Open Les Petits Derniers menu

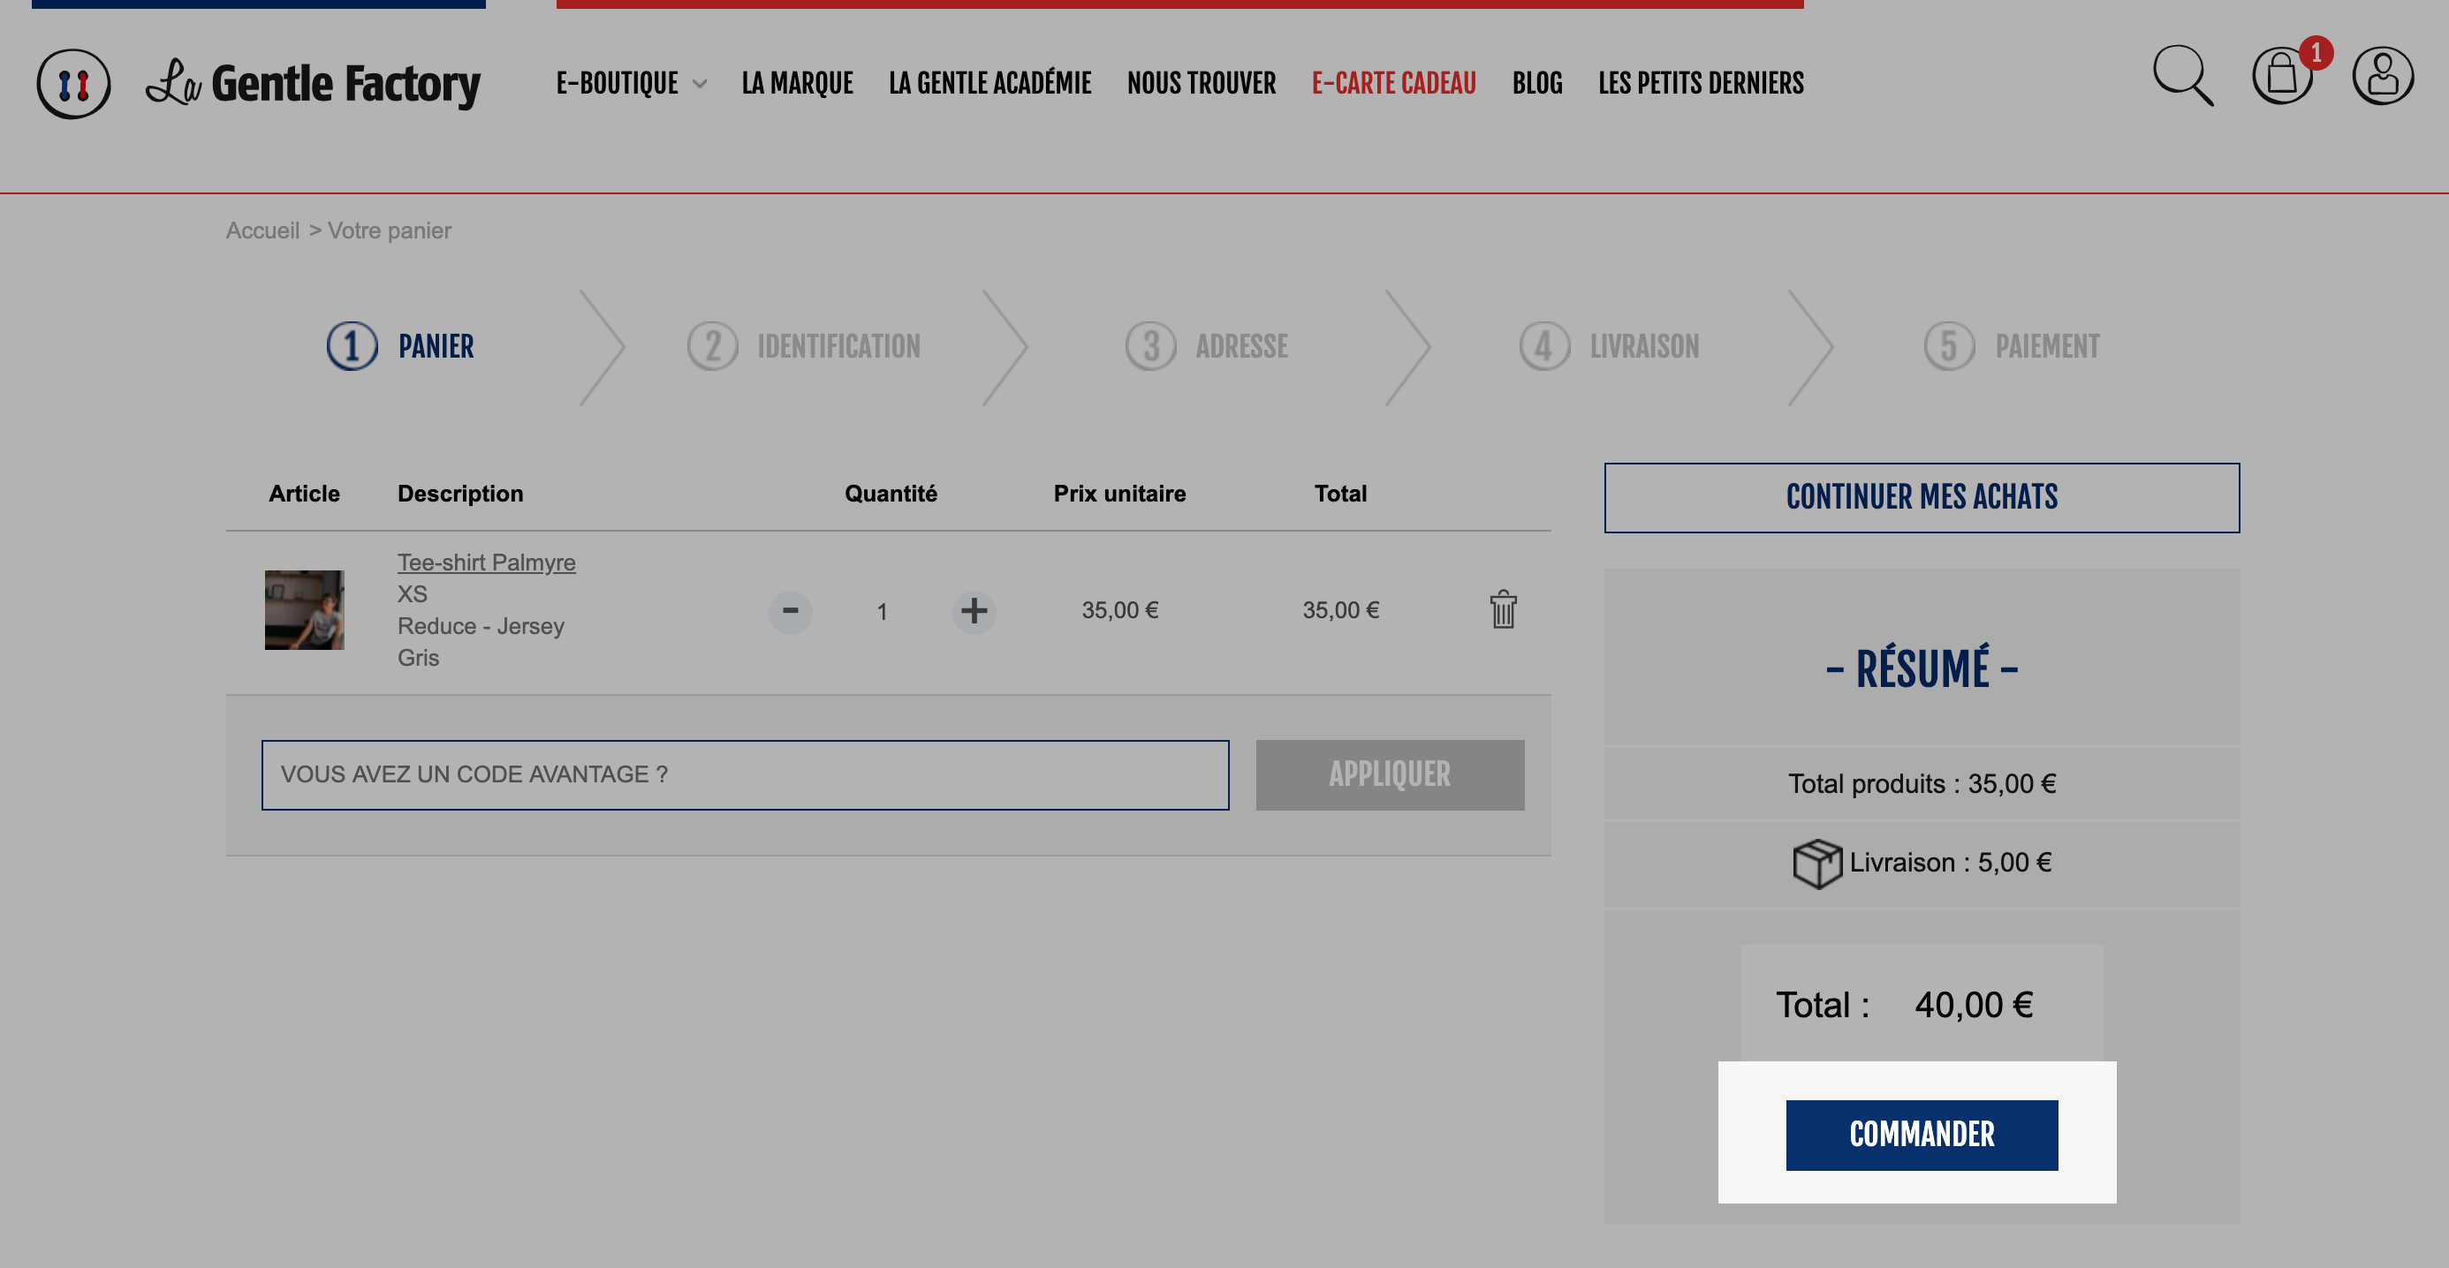coord(1701,84)
